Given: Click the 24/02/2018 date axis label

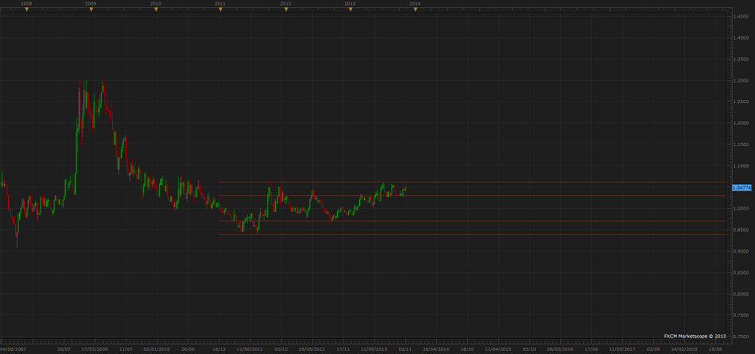Looking at the screenshot, I should [x=683, y=348].
